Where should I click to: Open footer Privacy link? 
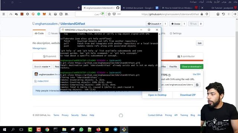click(65, 115)
